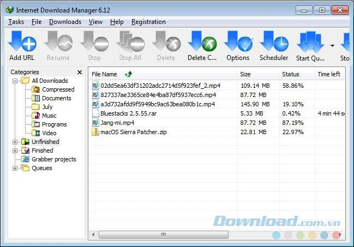The height and width of the screenshot is (247, 354).
Task: Expand the Unfinished category tree node
Action: pos(15,142)
